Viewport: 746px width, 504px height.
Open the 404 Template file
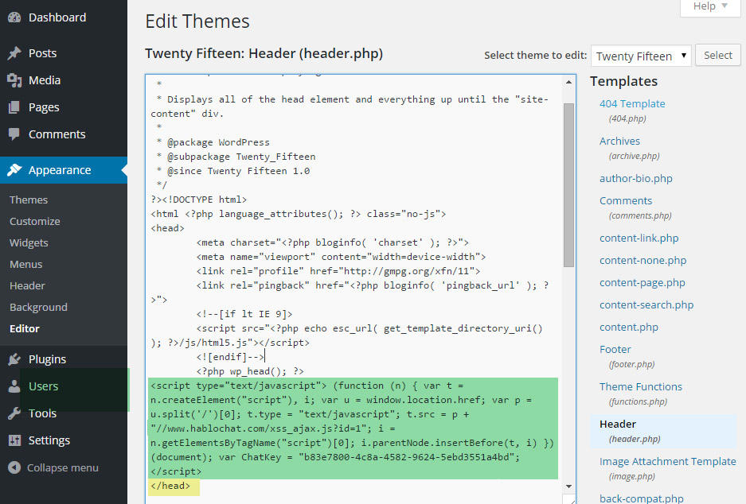point(632,103)
